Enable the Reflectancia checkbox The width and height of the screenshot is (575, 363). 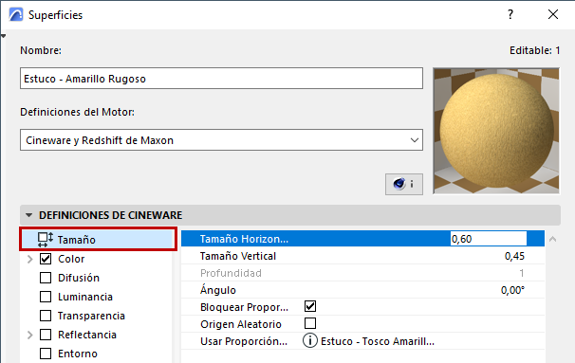[46, 335]
